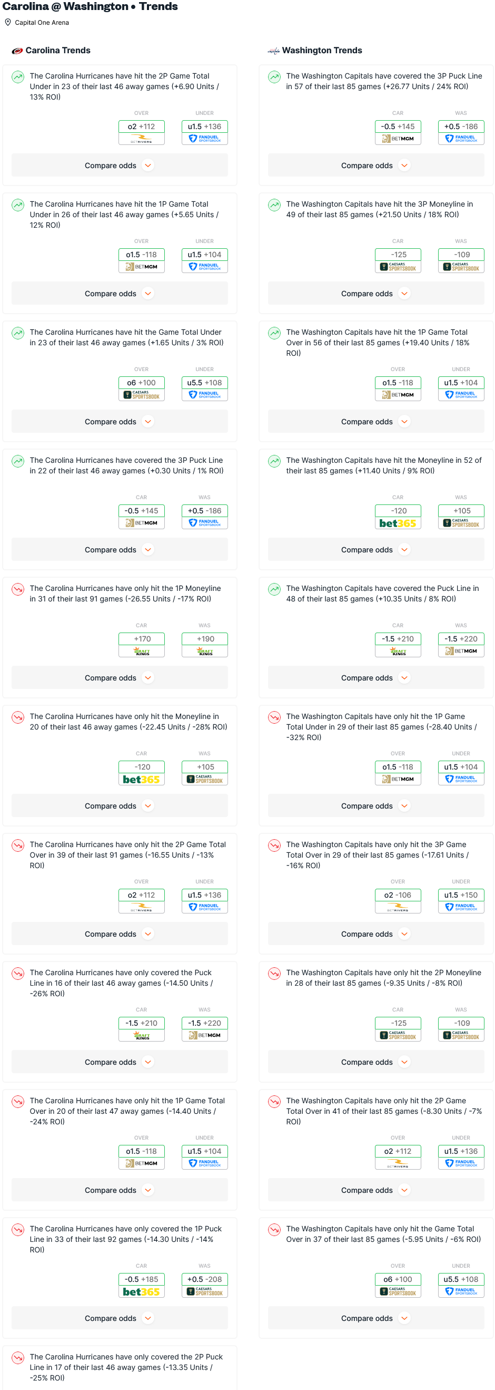Open Compare odds for Washington Puck Line trend
Image resolution: width=495 pixels, height=1390 pixels.
point(375,678)
